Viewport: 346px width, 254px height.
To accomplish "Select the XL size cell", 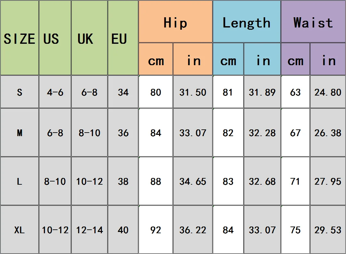I will point(20,229).
